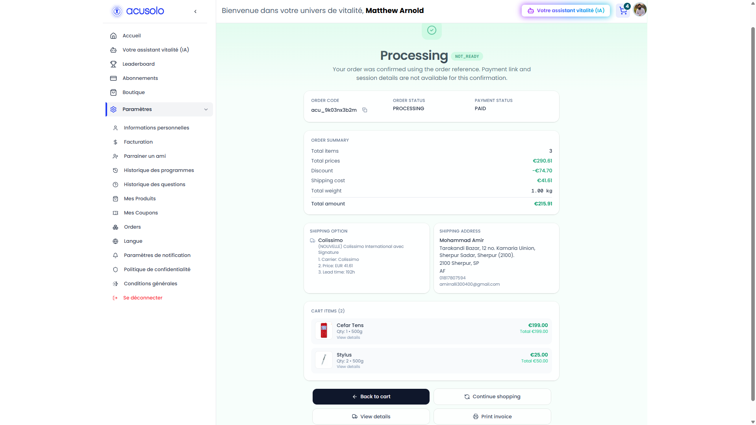Open View details for Cefar Tens
The height and width of the screenshot is (425, 756).
[x=348, y=338]
